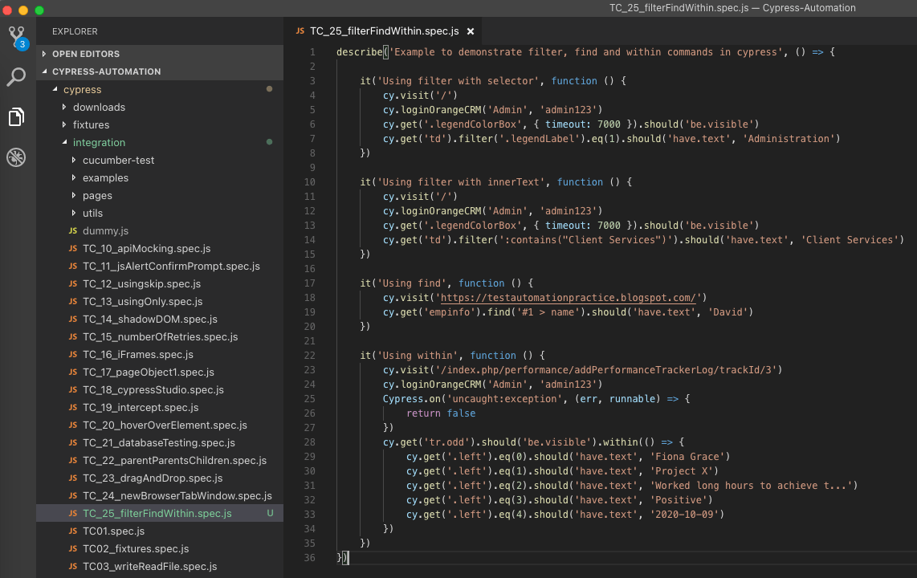Collapse the integration folder
This screenshot has width=917, height=578.
point(99,142)
